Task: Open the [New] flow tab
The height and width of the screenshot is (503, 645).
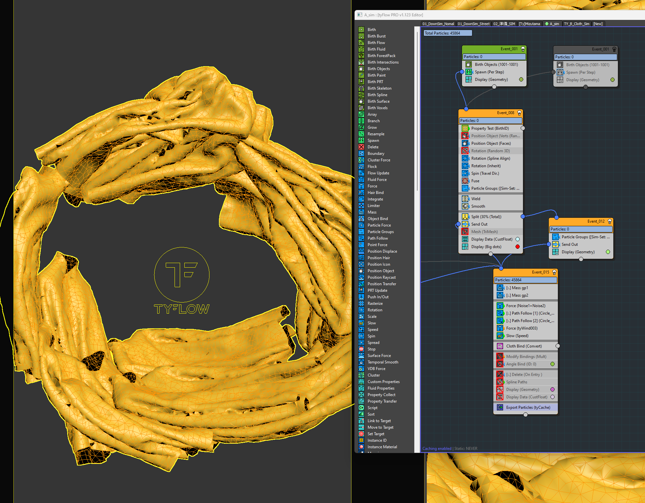Action: [598, 24]
